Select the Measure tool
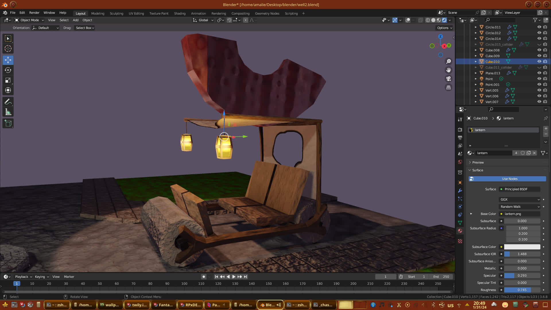The height and width of the screenshot is (310, 551). 8,112
